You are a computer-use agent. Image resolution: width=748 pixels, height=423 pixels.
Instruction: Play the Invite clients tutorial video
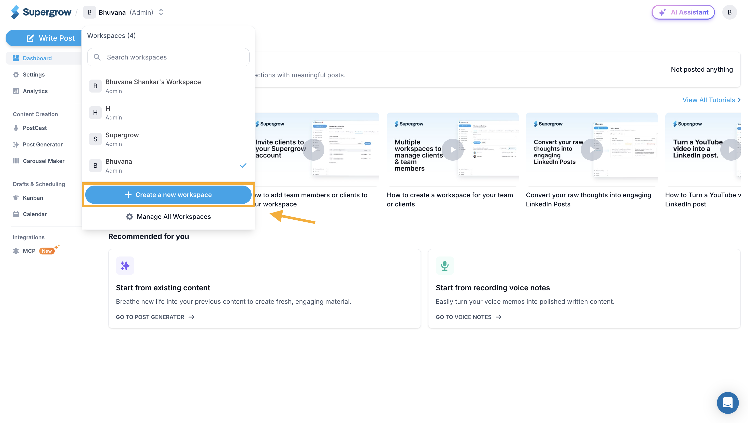pos(313,150)
